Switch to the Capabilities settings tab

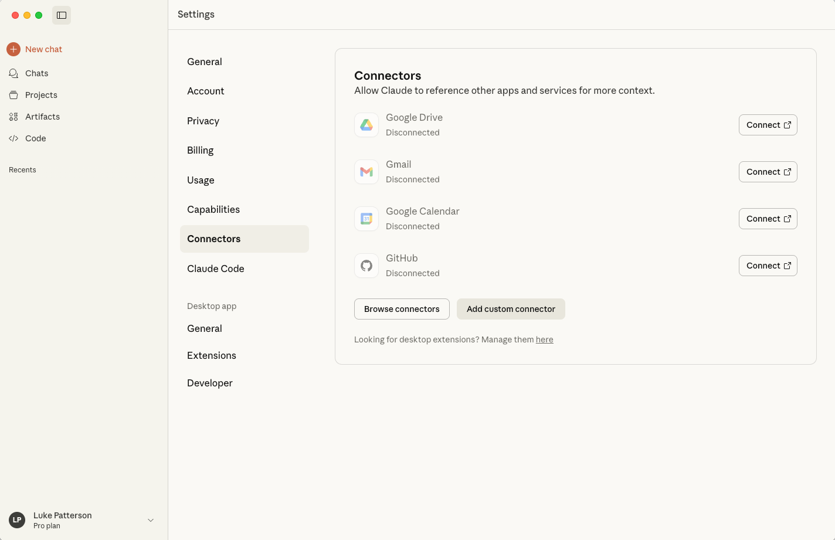[213, 209]
